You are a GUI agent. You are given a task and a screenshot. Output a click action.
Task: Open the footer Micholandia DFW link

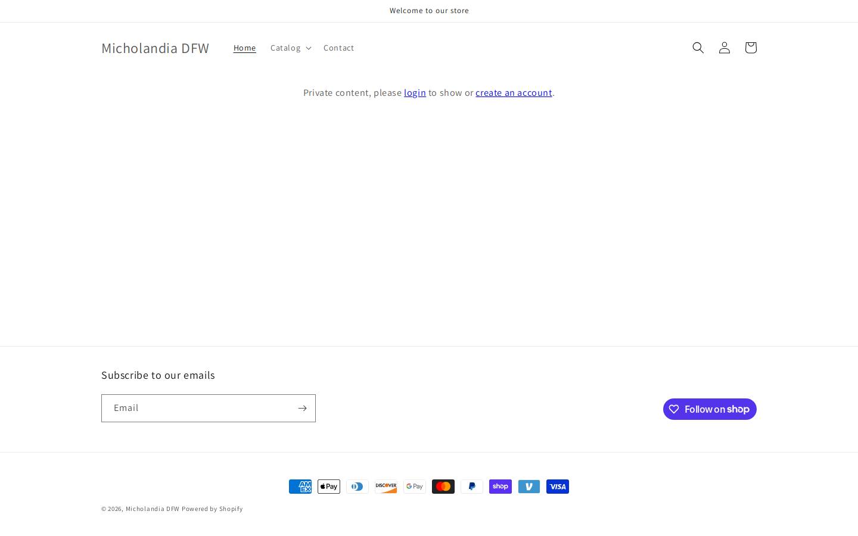pyautogui.click(x=153, y=509)
